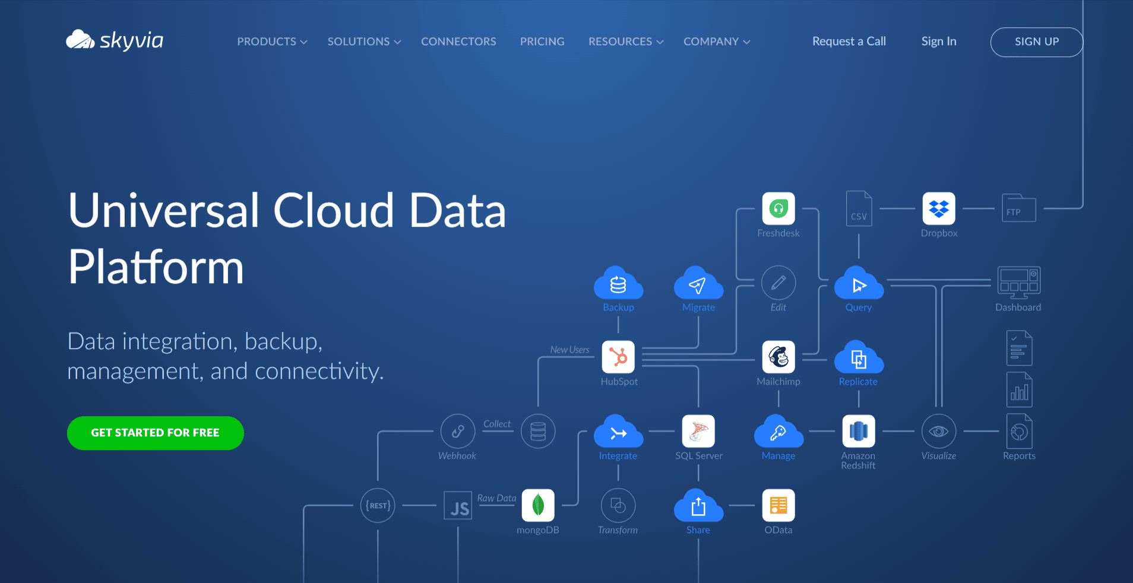The image size is (1133, 583).
Task: Click the New Users label
Action: pyautogui.click(x=569, y=350)
